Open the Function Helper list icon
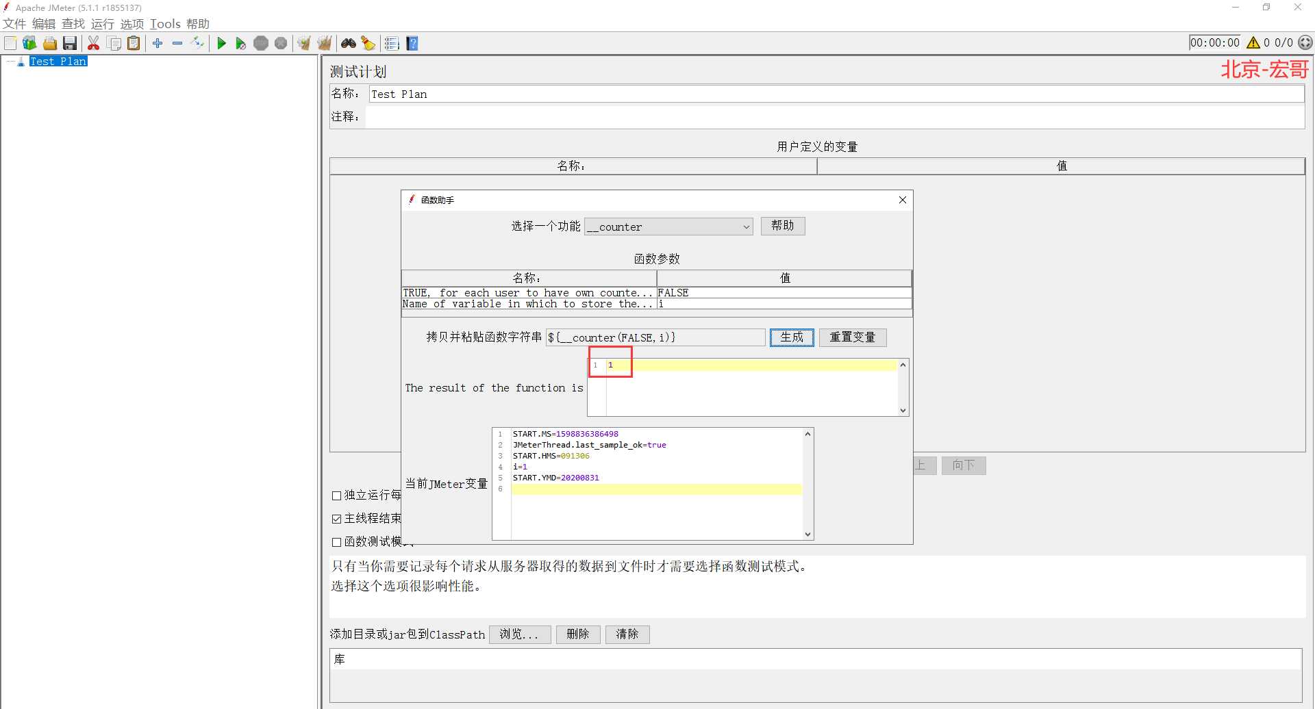Image resolution: width=1315 pixels, height=709 pixels. tap(392, 43)
